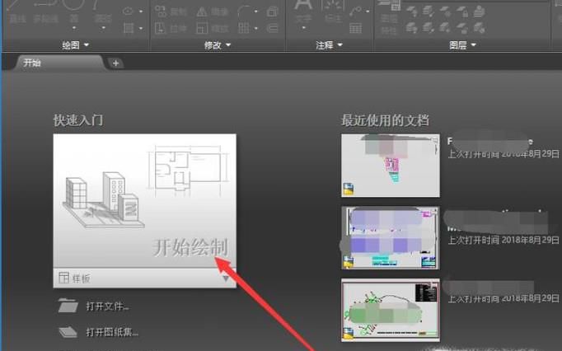Open the second recent document thumbnail
This screenshot has width=562, height=351.
pos(390,236)
